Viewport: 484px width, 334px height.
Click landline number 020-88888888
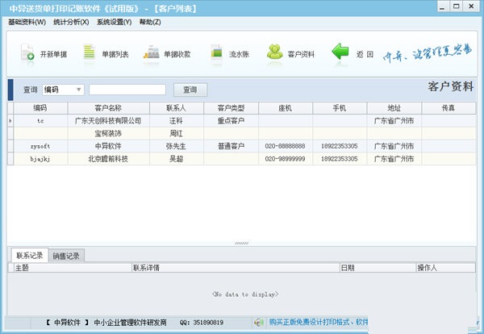[x=286, y=146]
